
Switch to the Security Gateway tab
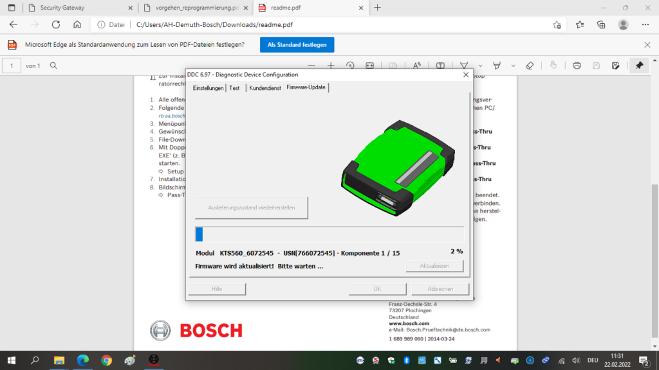click(x=79, y=8)
